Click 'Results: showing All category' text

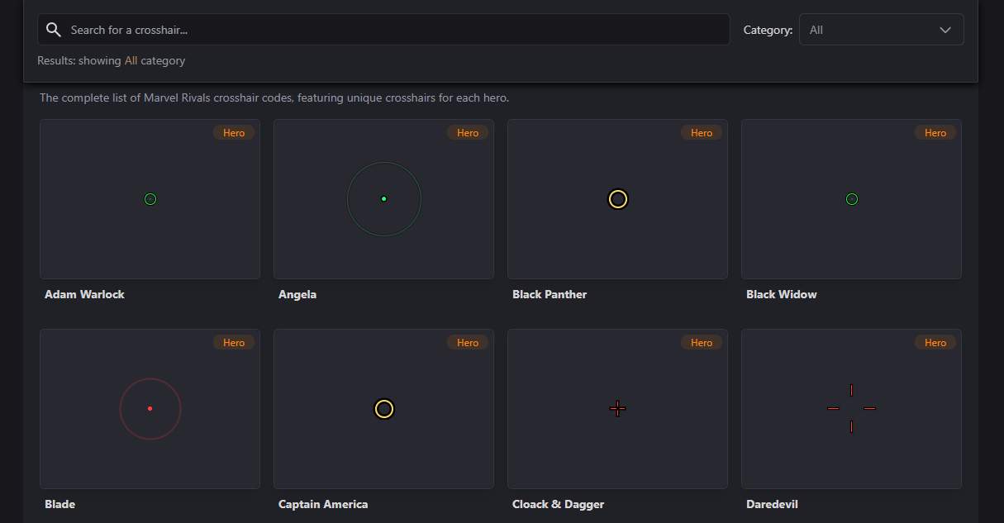(112, 60)
